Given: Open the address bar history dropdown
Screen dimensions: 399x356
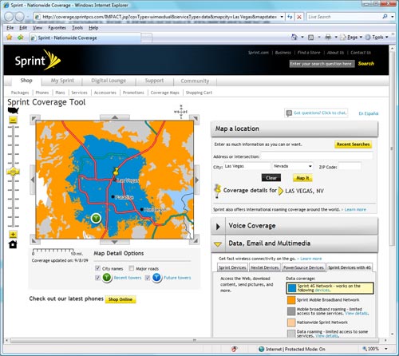Looking at the screenshot, I should [x=282, y=17].
